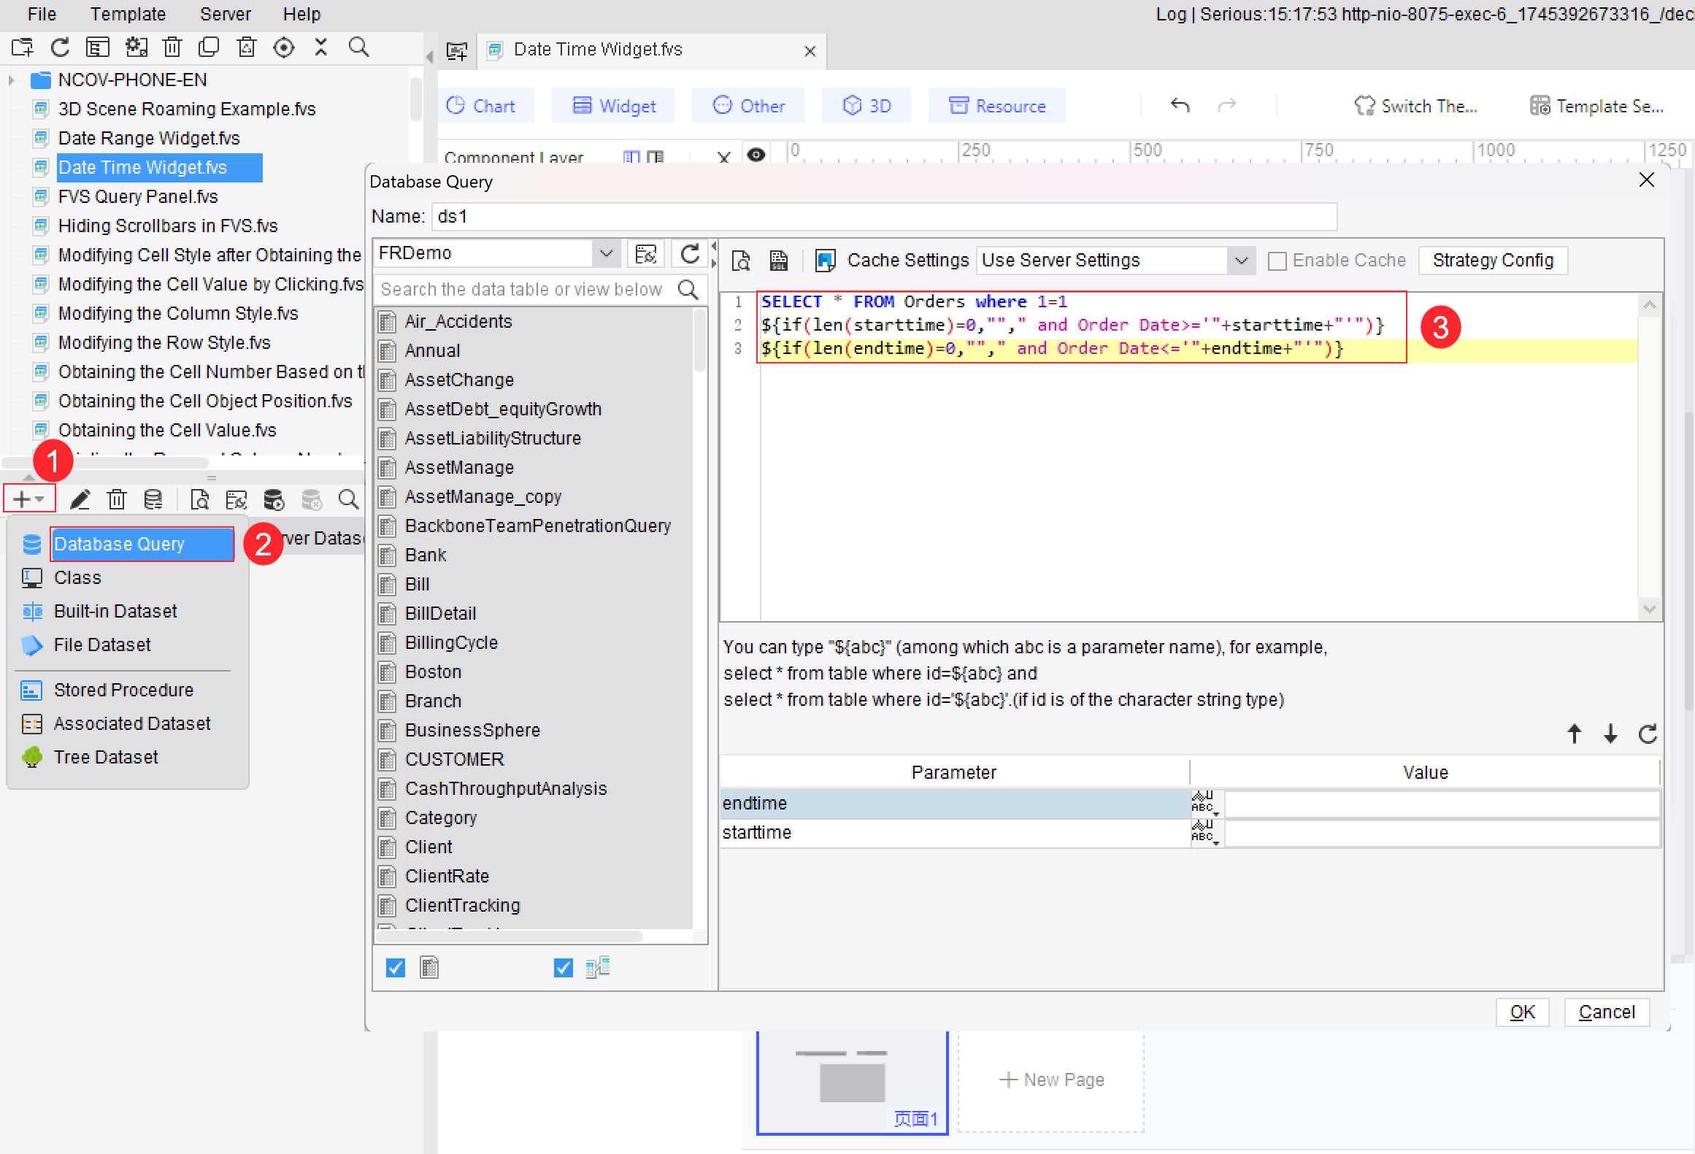Select Built-in Dataset from the menu
Screen dimensions: 1695x1154
(115, 611)
